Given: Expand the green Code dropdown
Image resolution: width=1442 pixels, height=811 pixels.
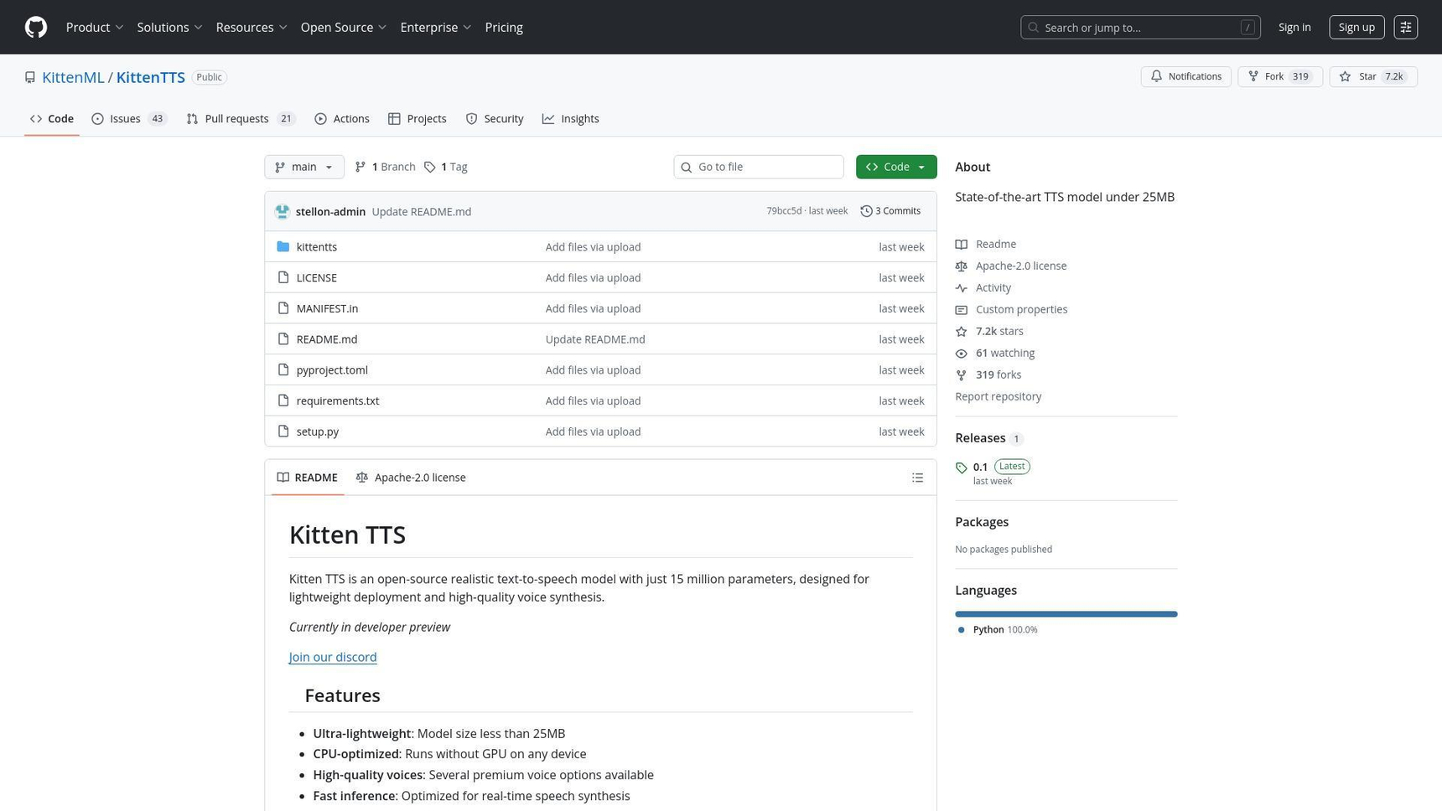Looking at the screenshot, I should (895, 167).
